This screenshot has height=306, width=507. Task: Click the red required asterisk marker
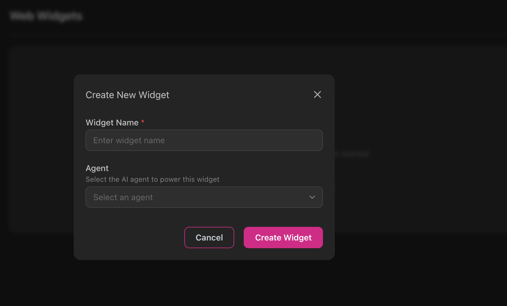[x=142, y=122]
